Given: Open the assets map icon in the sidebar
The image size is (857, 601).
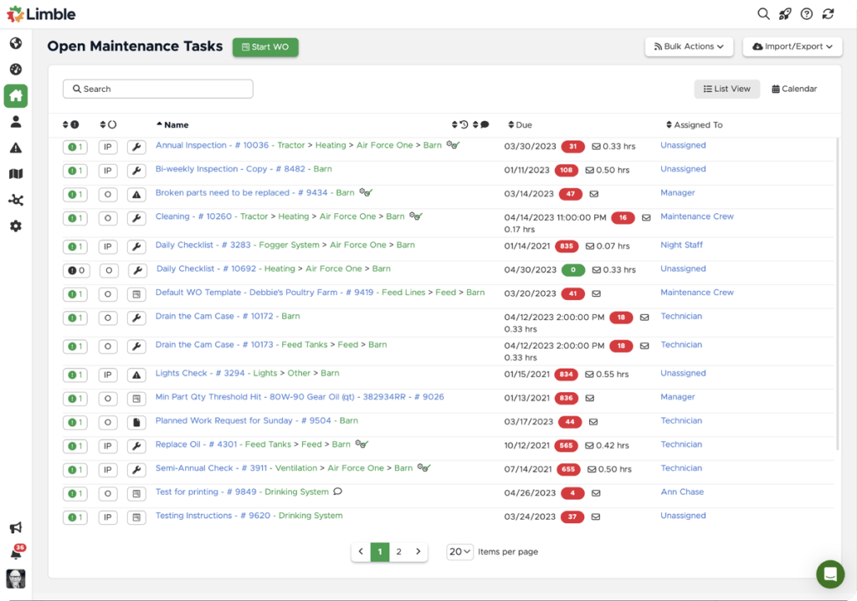Looking at the screenshot, I should (15, 173).
